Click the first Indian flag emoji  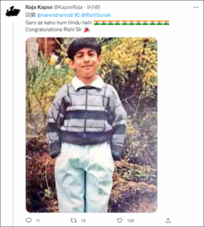[x=97, y=23]
